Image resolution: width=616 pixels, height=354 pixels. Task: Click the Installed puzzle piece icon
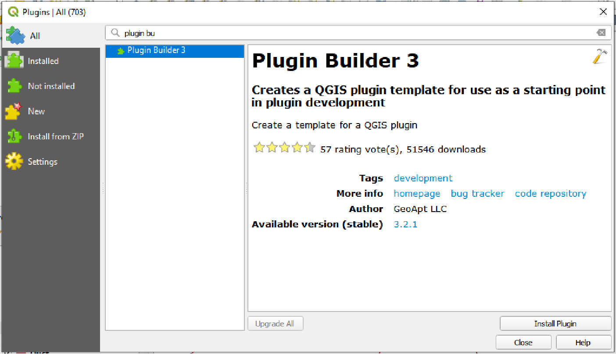[14, 61]
